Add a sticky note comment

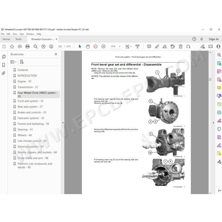(x=149, y=46)
